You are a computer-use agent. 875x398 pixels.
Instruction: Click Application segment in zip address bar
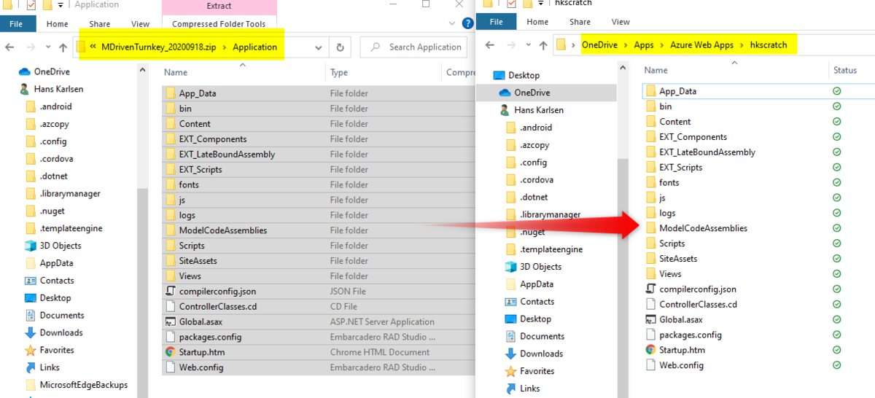(x=254, y=47)
